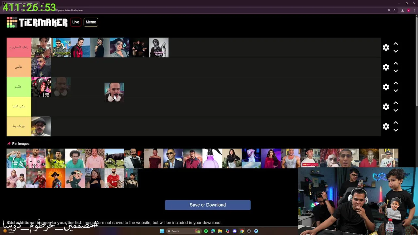This screenshot has height=235, width=418.
Task: Click the Pin Images label
Action: click(x=21, y=144)
